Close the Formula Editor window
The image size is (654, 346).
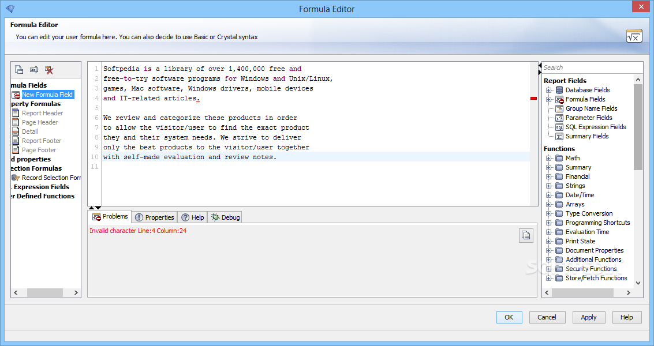pyautogui.click(x=641, y=7)
